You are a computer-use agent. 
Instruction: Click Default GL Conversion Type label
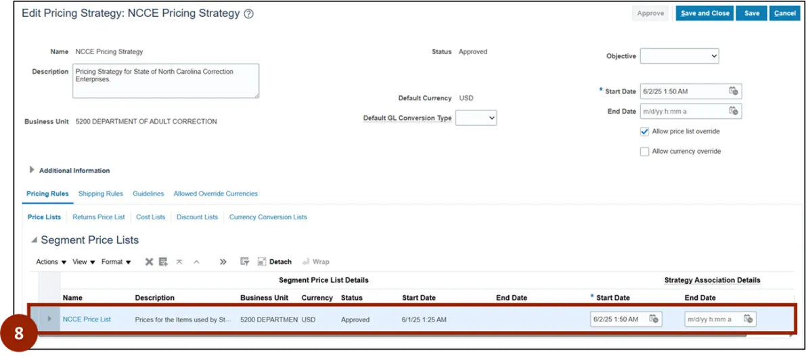pyautogui.click(x=407, y=118)
